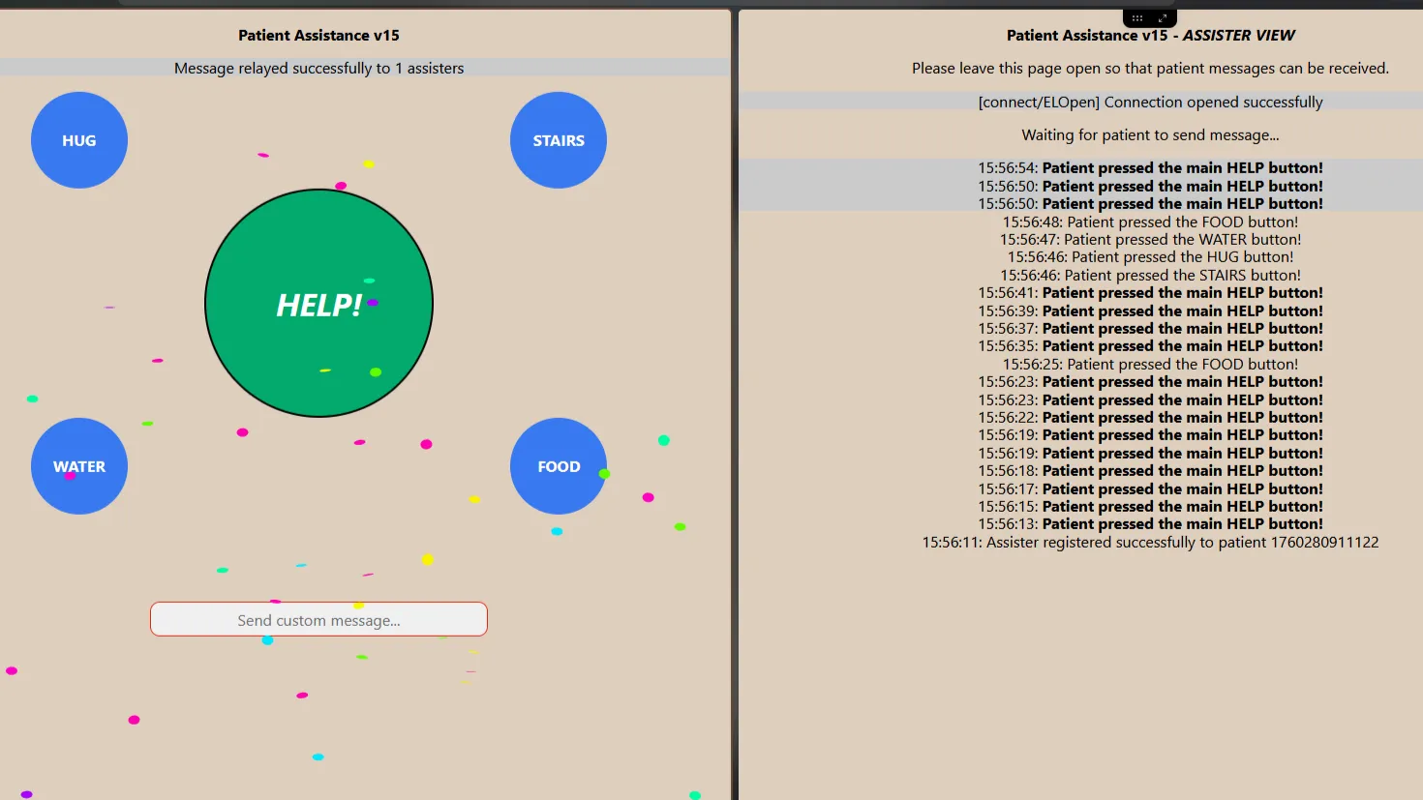
Task: Select the 15:56:54 HELP button log entry
Action: [1150, 167]
